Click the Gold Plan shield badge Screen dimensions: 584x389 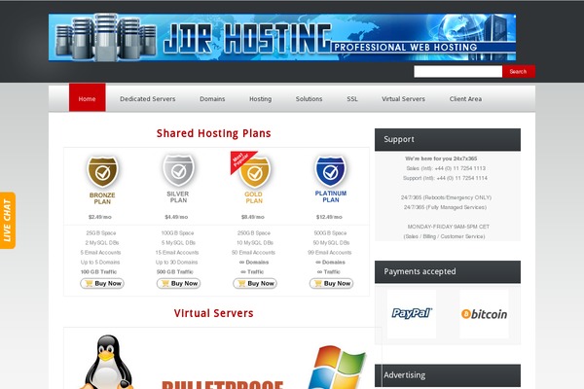pyautogui.click(x=255, y=172)
